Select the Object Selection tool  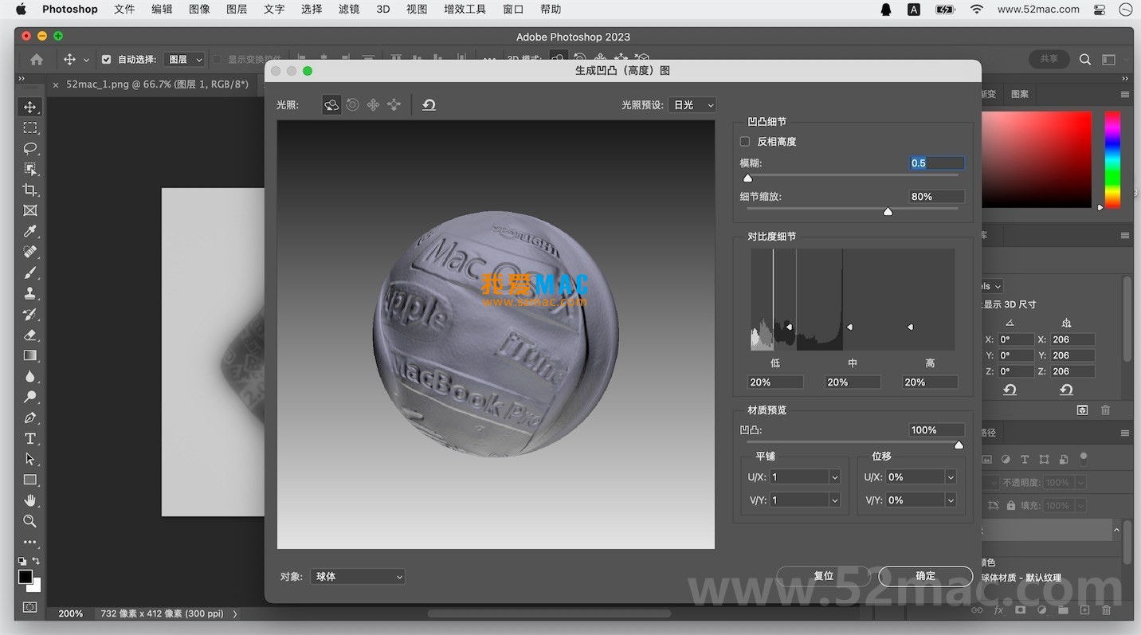point(30,169)
